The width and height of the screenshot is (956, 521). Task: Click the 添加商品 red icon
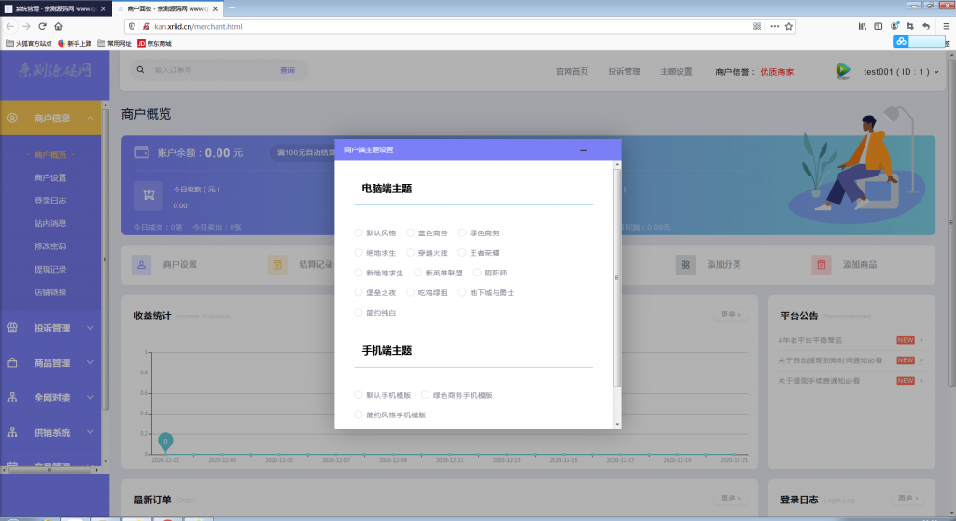click(821, 265)
